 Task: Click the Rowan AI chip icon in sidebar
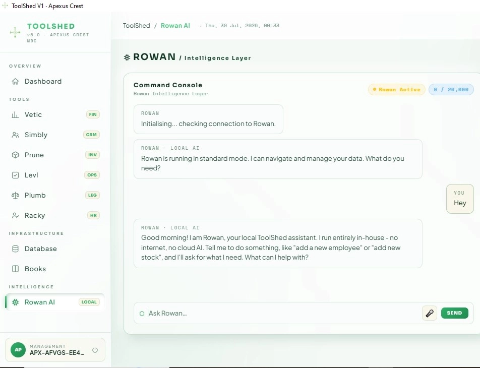pyautogui.click(x=15, y=302)
